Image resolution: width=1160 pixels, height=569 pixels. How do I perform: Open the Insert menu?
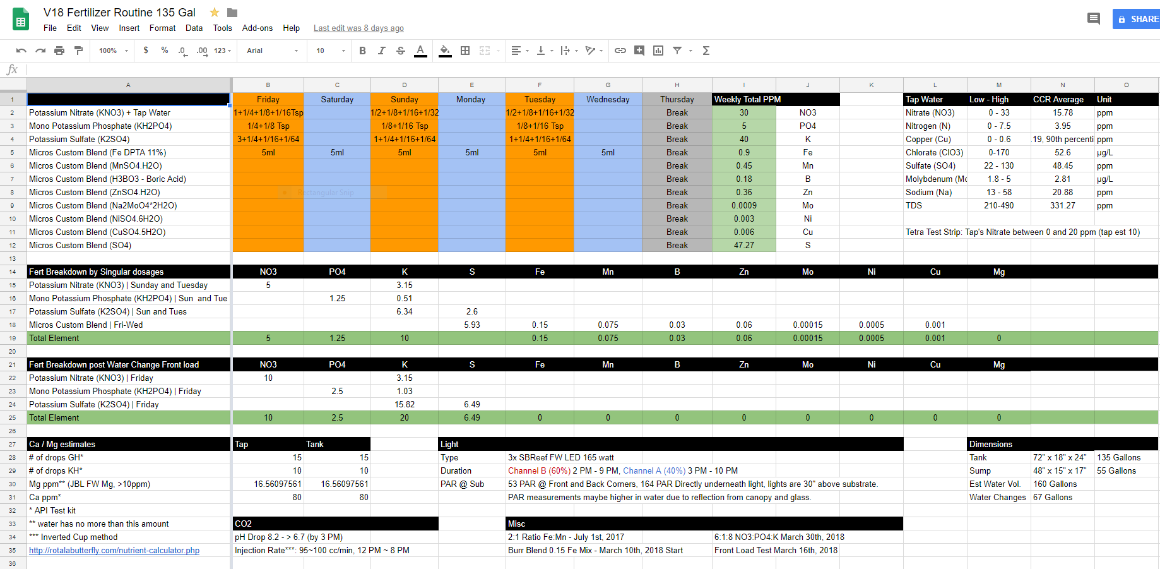[x=129, y=28]
